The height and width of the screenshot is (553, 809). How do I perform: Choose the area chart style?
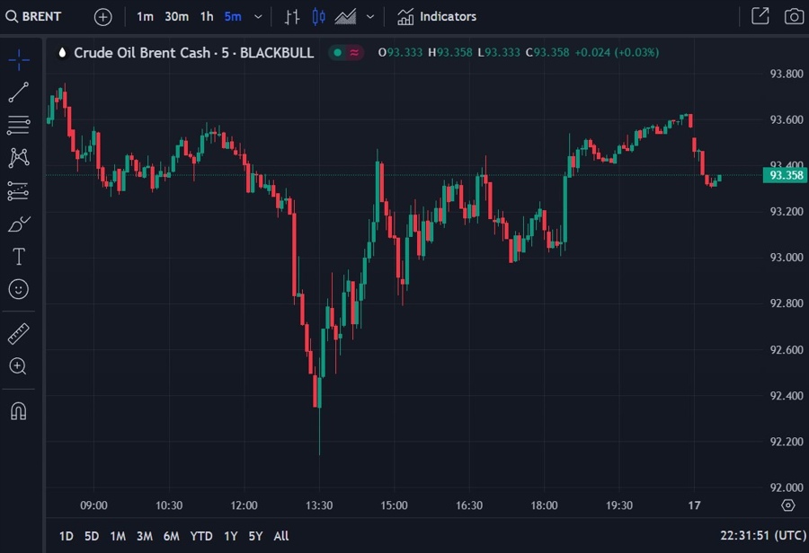(346, 17)
